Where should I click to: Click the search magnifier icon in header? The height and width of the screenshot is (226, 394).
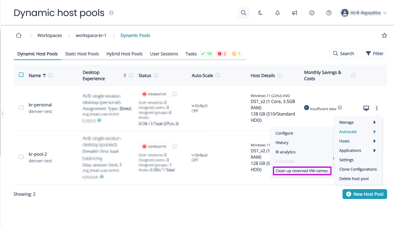point(243,13)
